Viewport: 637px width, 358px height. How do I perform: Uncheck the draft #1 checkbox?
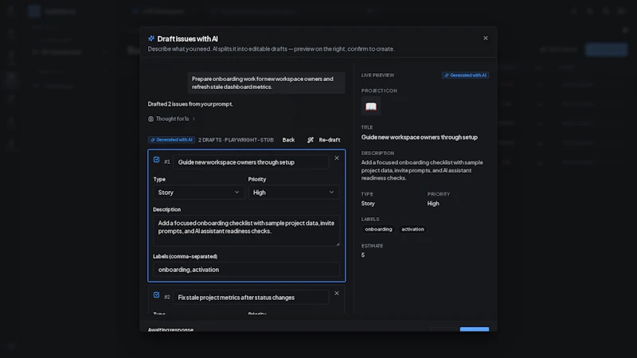156,160
